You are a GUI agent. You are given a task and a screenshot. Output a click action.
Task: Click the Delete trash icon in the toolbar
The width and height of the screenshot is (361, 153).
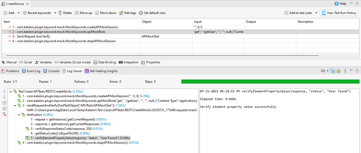click(x=60, y=13)
